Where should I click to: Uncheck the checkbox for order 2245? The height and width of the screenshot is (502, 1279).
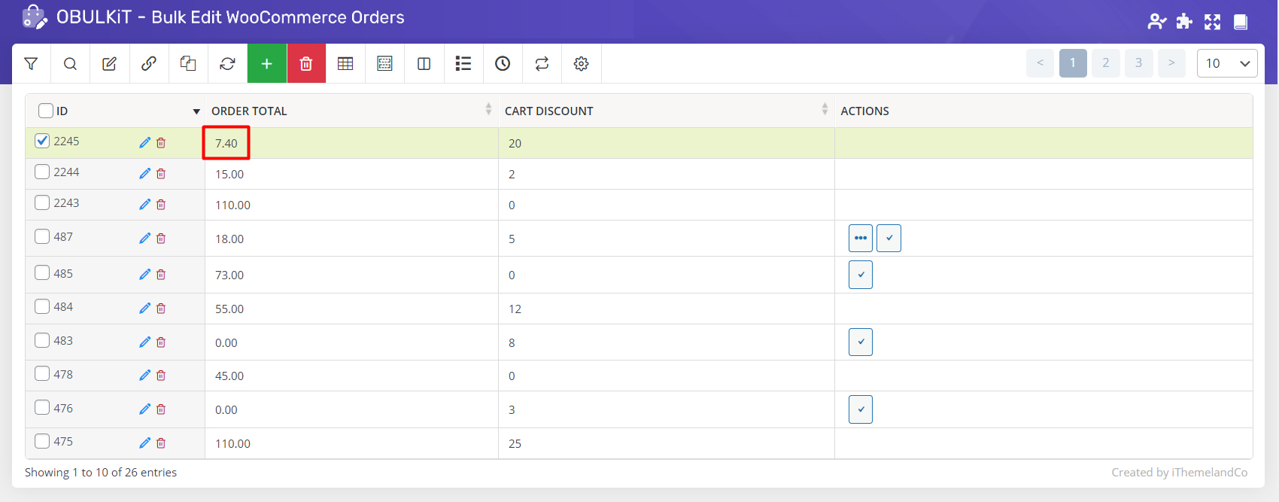[43, 141]
